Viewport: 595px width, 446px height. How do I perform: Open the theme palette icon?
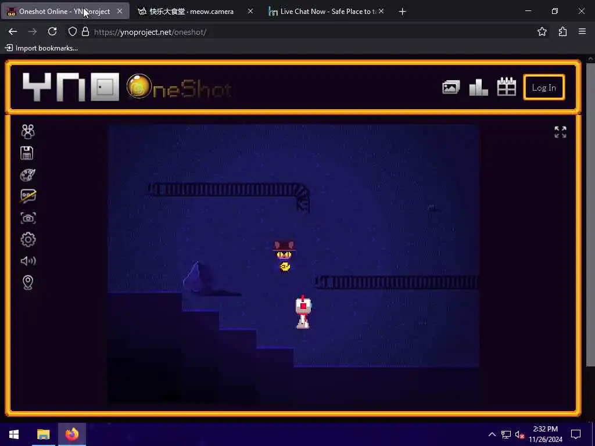[28, 175]
